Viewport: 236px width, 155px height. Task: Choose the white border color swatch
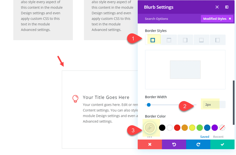[x=169, y=128]
